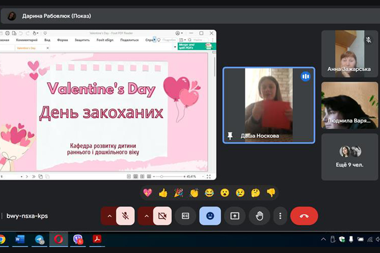Expand audio settings arrow next to microphone
This screenshot has height=253, width=380.
pyautogui.click(x=109, y=216)
